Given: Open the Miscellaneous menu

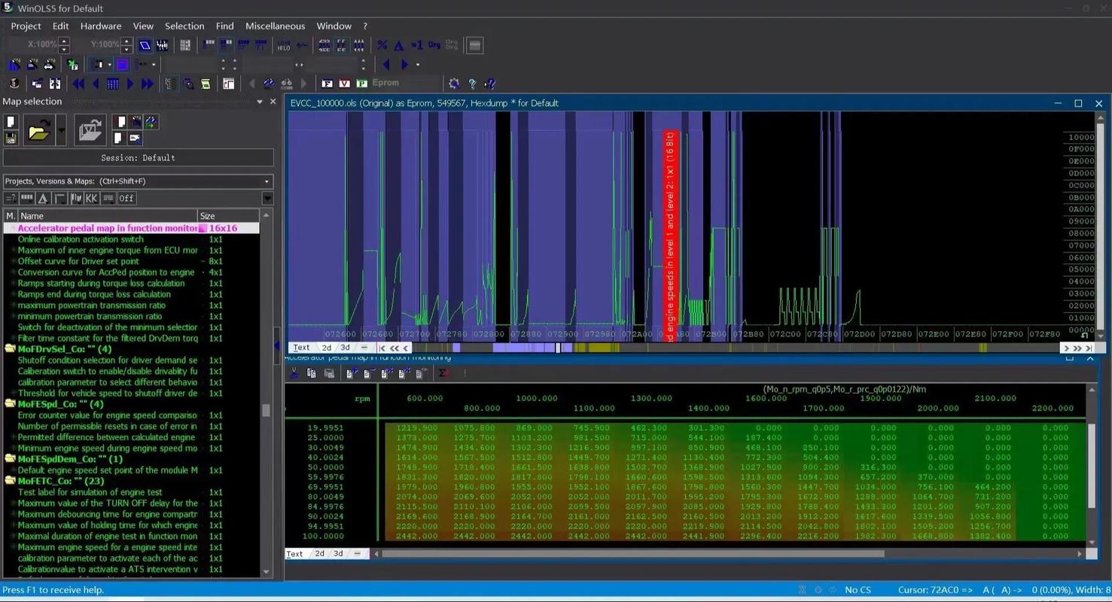Looking at the screenshot, I should point(275,26).
